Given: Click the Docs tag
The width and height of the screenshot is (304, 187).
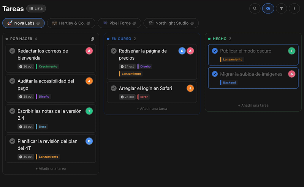Looking at the screenshot, I should pyautogui.click(x=42, y=127).
